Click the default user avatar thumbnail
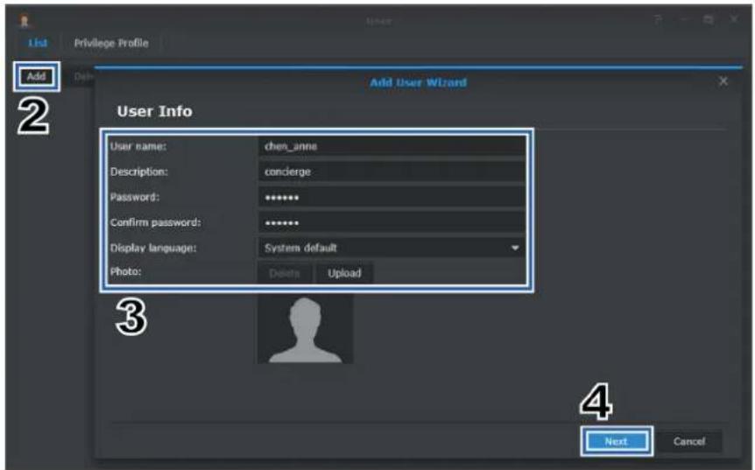This screenshot has width=755, height=470. [x=306, y=330]
